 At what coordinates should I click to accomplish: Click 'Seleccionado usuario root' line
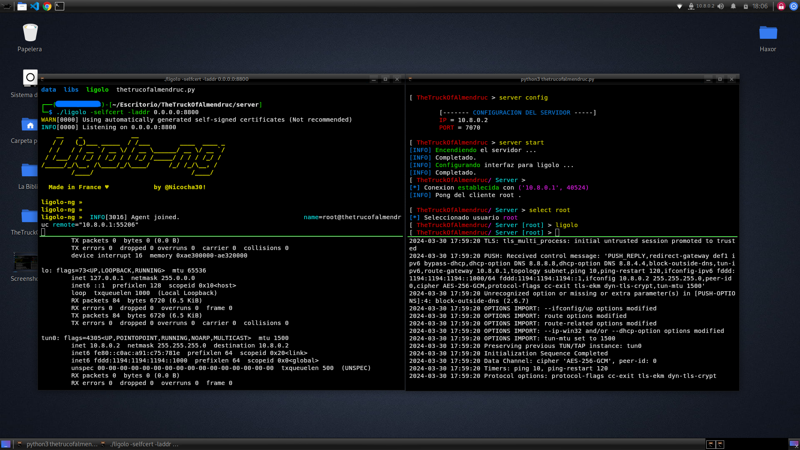[x=463, y=217]
